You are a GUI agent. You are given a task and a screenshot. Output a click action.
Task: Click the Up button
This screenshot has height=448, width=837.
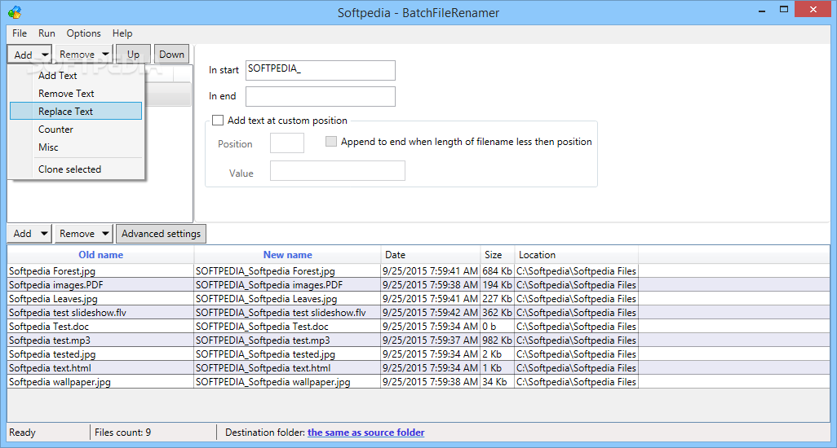pos(133,55)
